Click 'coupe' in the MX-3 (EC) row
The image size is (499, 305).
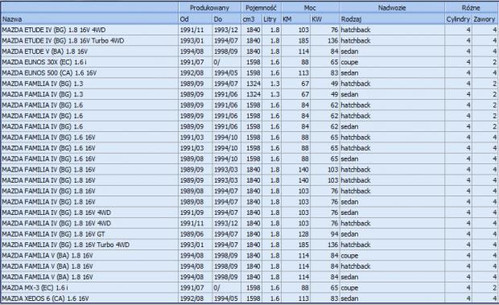pyautogui.click(x=349, y=288)
